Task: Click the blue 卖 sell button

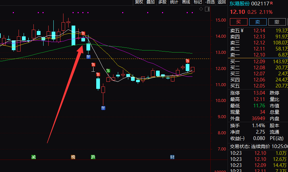Action: click(x=258, y=22)
